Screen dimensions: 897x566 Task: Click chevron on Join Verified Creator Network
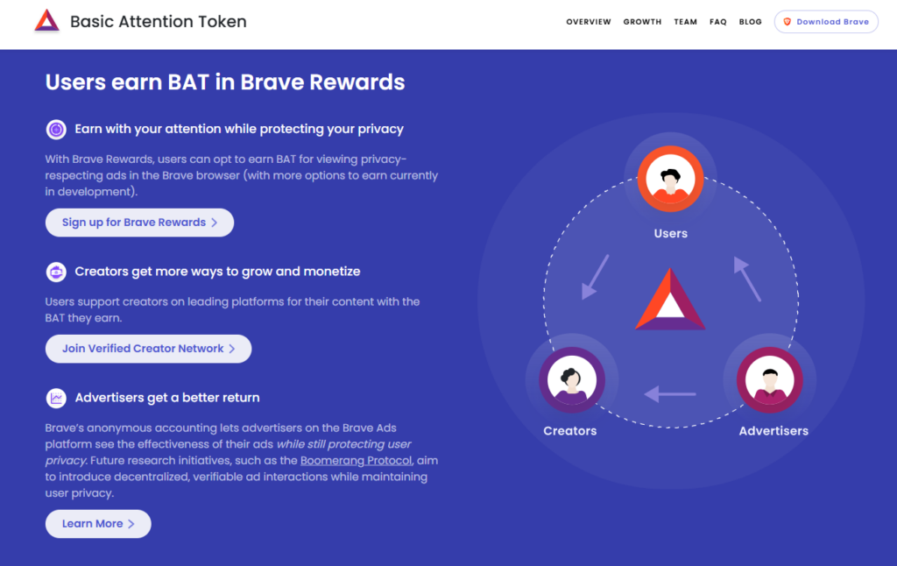tap(231, 349)
